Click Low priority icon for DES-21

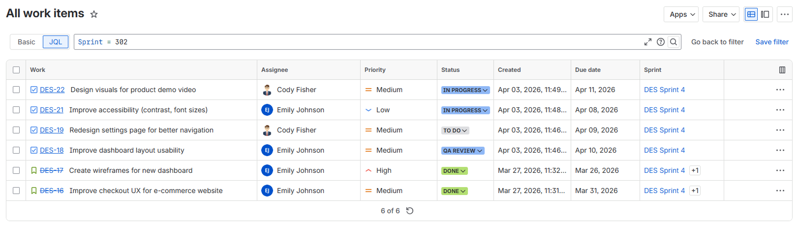click(369, 110)
